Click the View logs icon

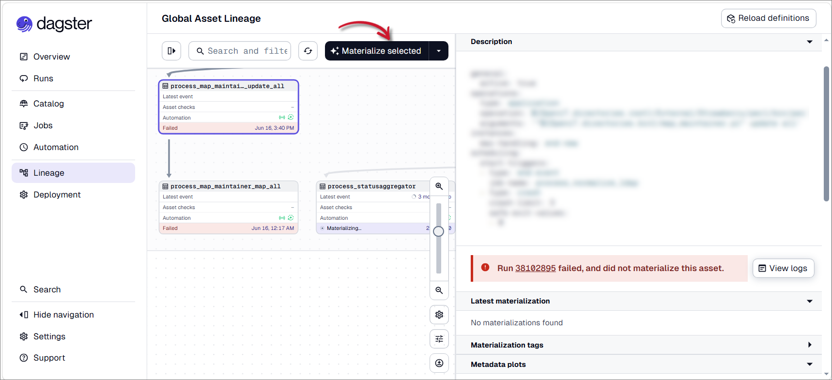[x=762, y=268]
